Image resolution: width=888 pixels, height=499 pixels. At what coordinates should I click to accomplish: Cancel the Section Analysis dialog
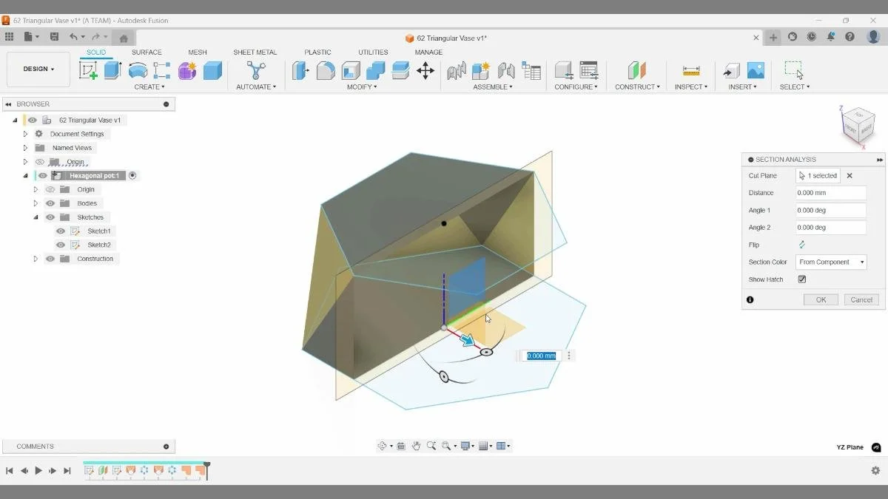coord(861,299)
